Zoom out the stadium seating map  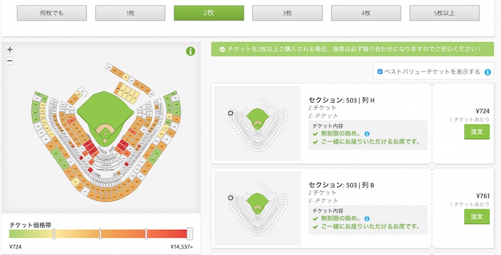(10, 60)
